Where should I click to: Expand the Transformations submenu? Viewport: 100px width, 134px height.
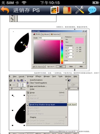point(47,80)
